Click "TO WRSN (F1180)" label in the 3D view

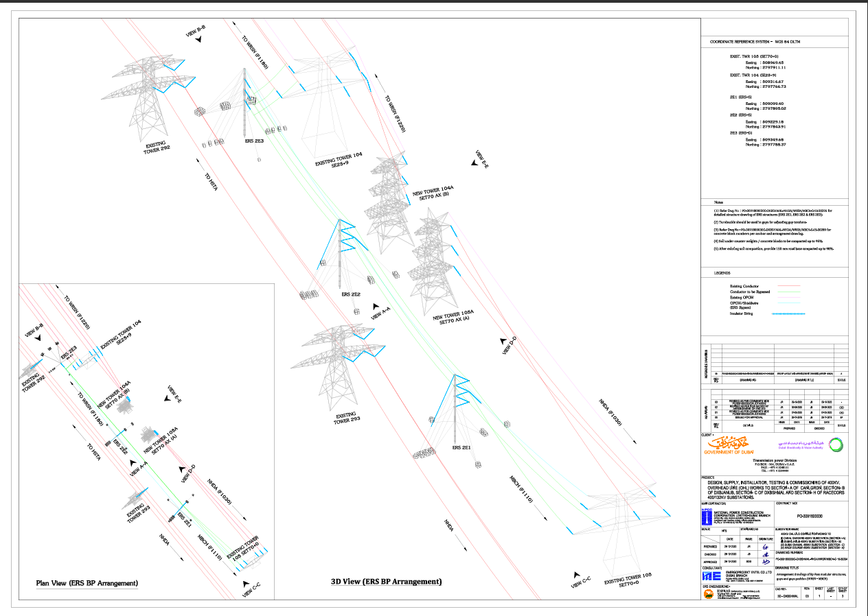[x=255, y=51]
